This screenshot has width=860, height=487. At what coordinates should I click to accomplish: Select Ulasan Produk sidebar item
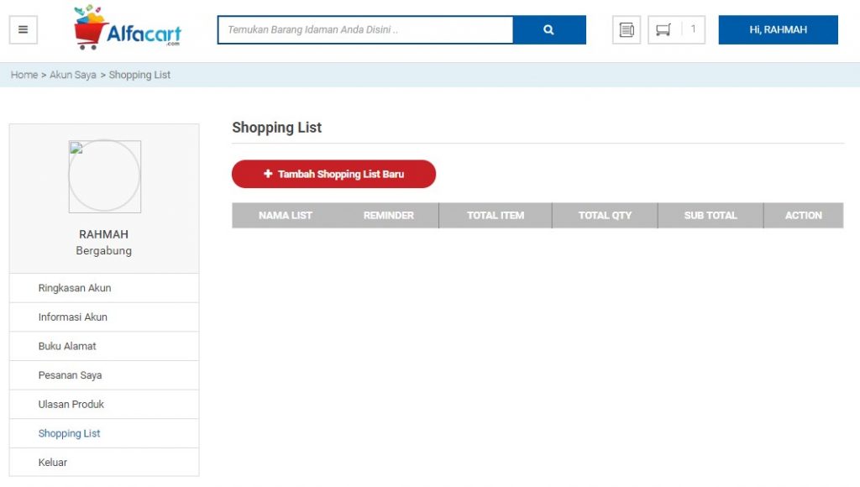click(71, 404)
